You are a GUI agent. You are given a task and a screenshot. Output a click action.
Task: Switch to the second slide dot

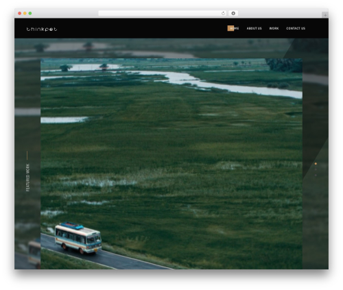316,169
